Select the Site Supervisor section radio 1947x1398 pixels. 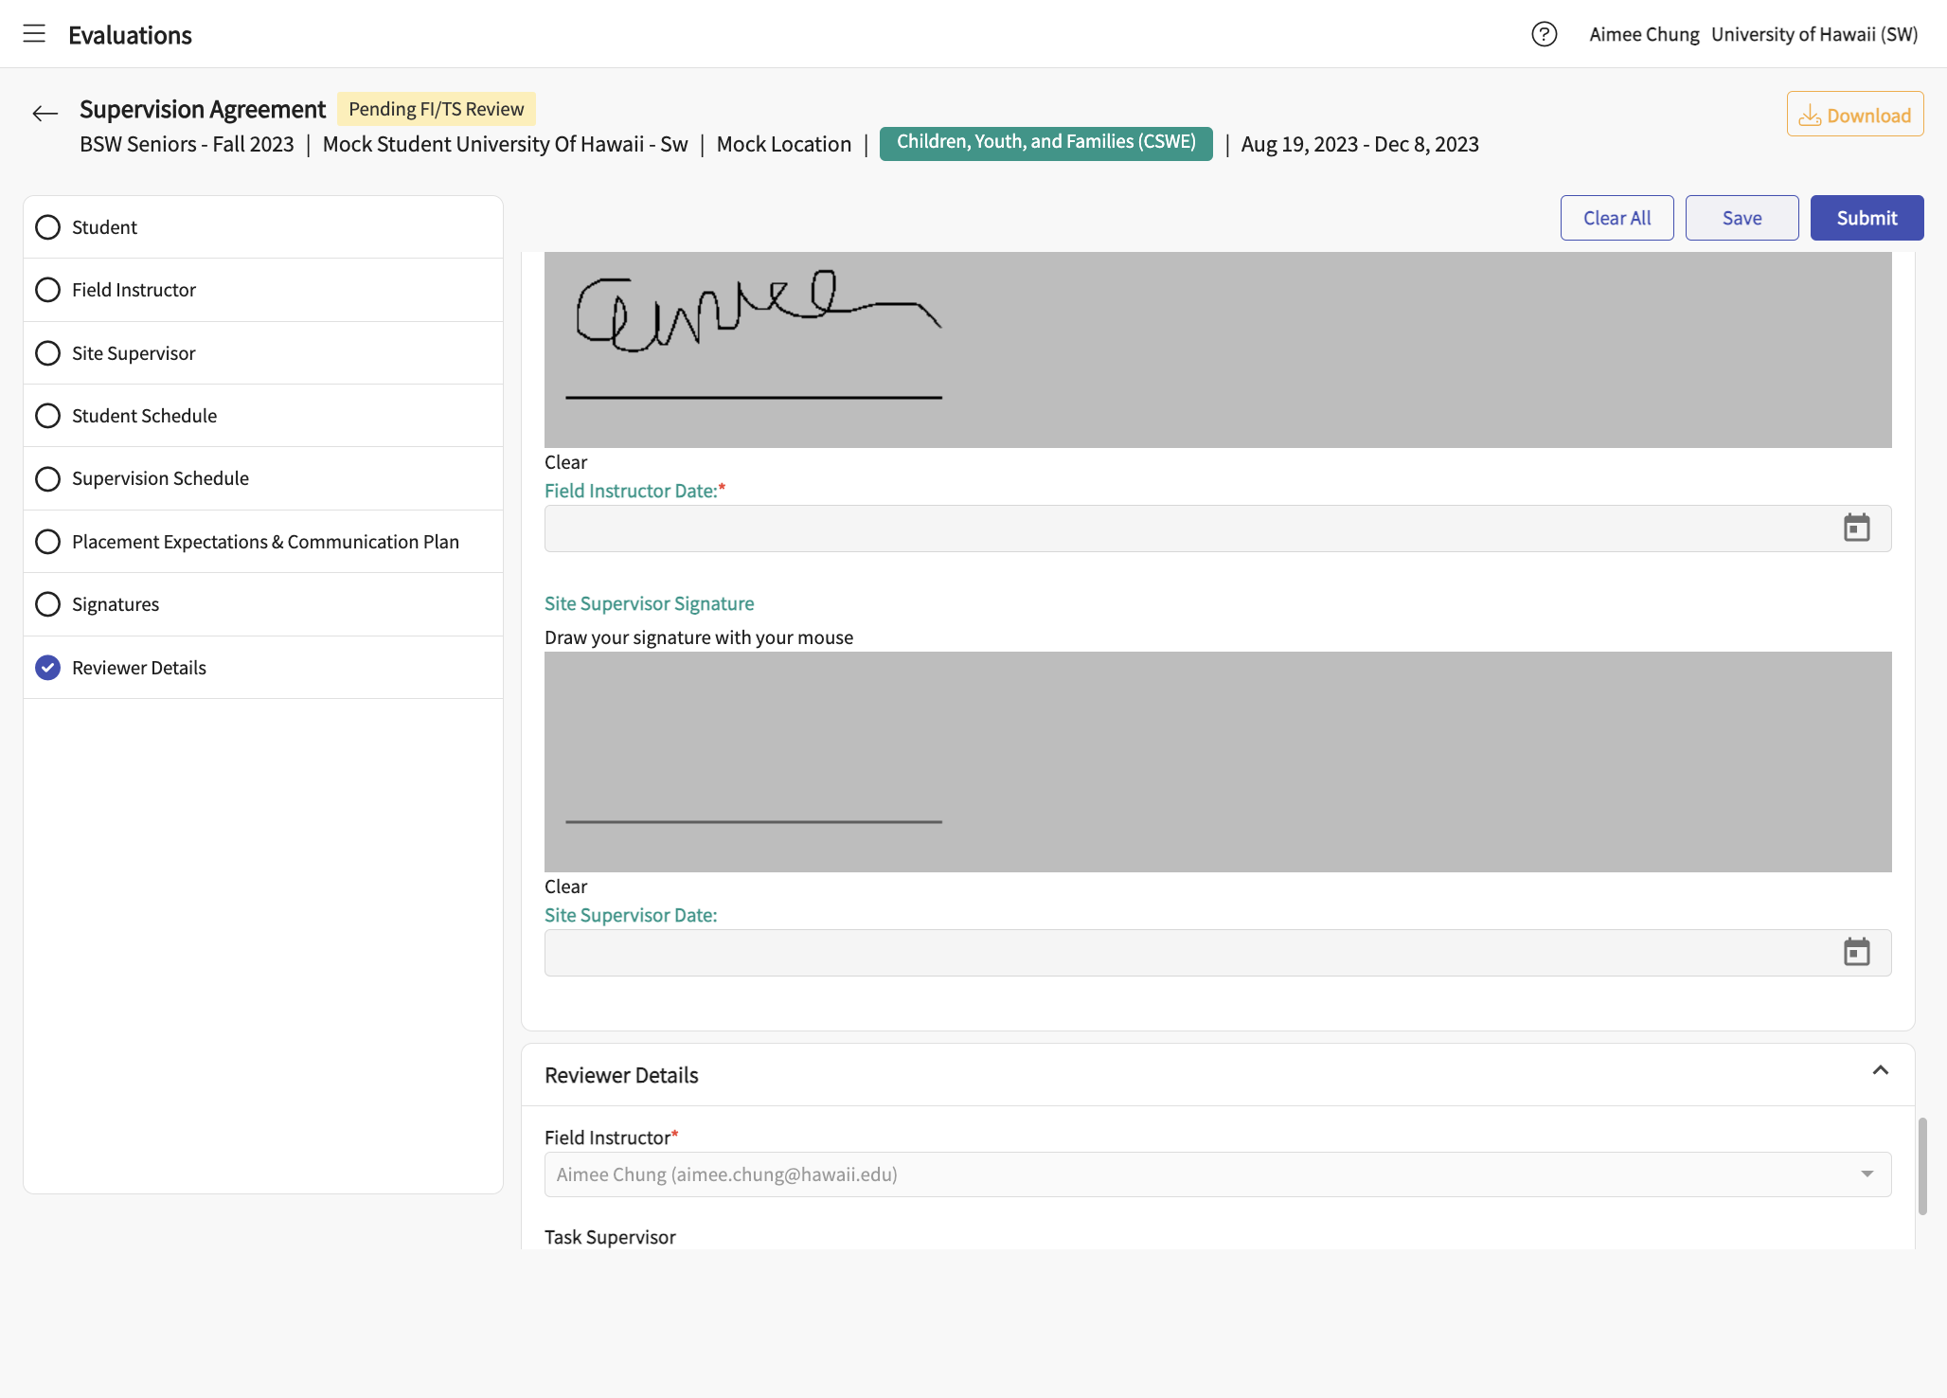pos(47,353)
